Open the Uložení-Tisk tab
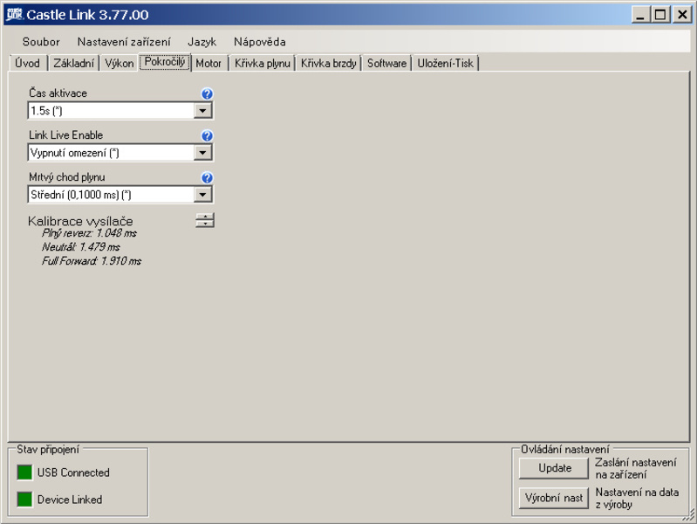Screen dimensions: 697x524 446,63
